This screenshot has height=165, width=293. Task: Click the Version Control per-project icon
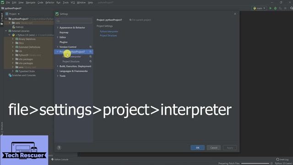click(x=91, y=47)
